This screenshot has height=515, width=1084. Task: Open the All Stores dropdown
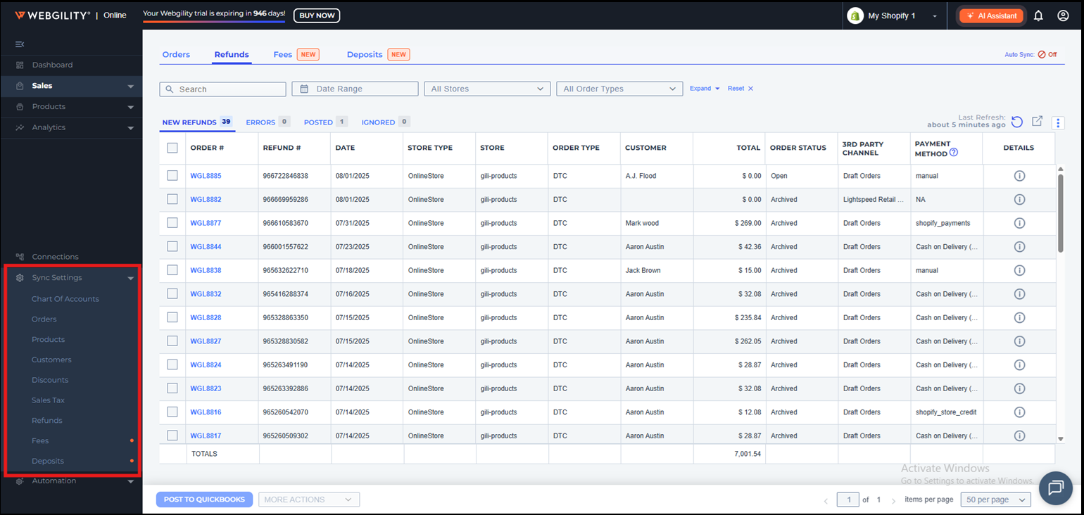(x=487, y=89)
